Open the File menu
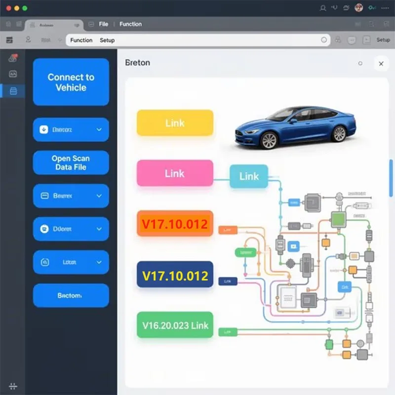 (103, 24)
